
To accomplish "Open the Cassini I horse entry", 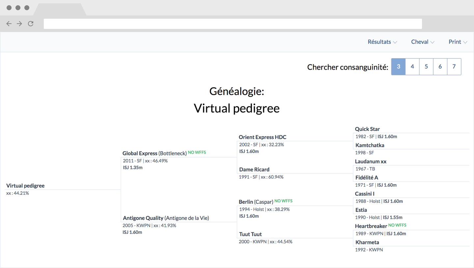I will pyautogui.click(x=365, y=194).
